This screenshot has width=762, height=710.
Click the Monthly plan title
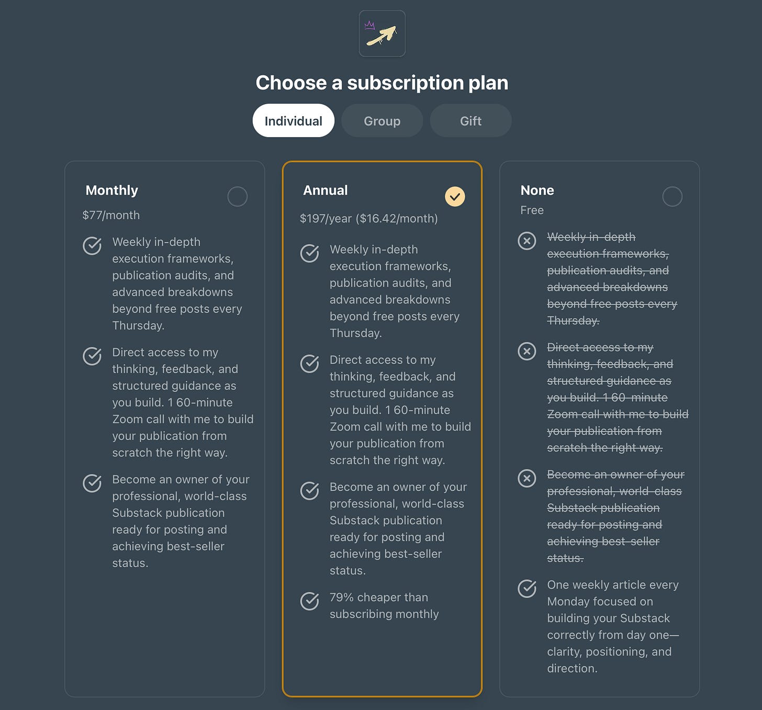click(x=111, y=190)
